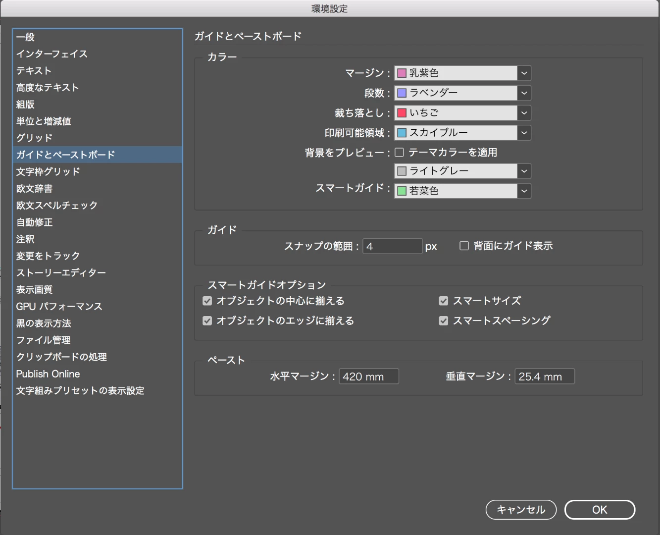Select 黒の表示方法 category
This screenshot has width=660, height=535.
98,323
